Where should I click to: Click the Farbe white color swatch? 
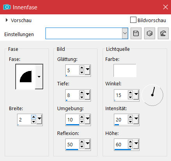click(125, 71)
